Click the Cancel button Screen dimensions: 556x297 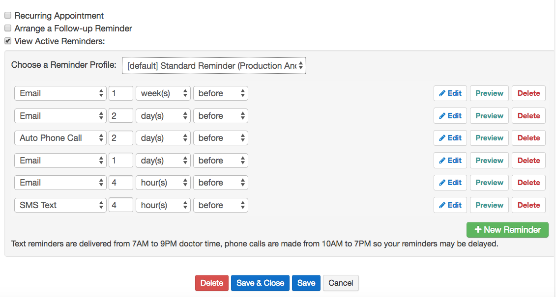click(341, 283)
